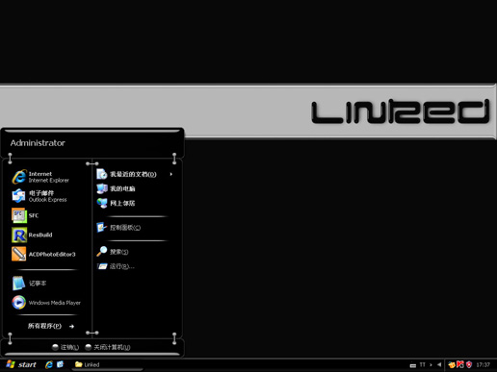Click the keyboard icon on the language bar
The height and width of the screenshot is (372, 497).
tap(413, 365)
